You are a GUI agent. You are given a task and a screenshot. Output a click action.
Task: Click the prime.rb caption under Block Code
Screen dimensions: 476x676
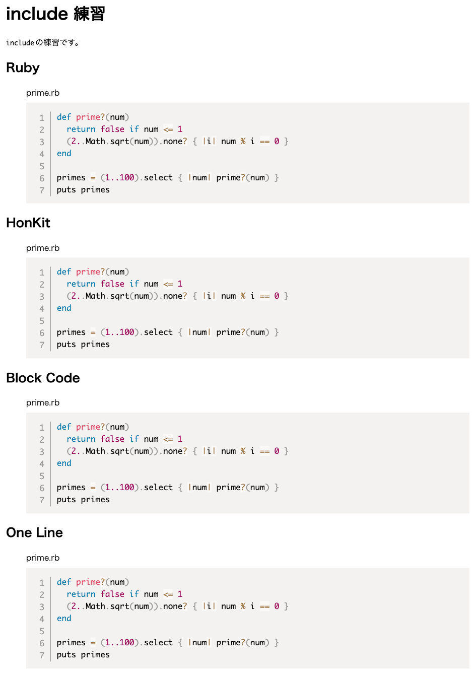pyautogui.click(x=43, y=402)
